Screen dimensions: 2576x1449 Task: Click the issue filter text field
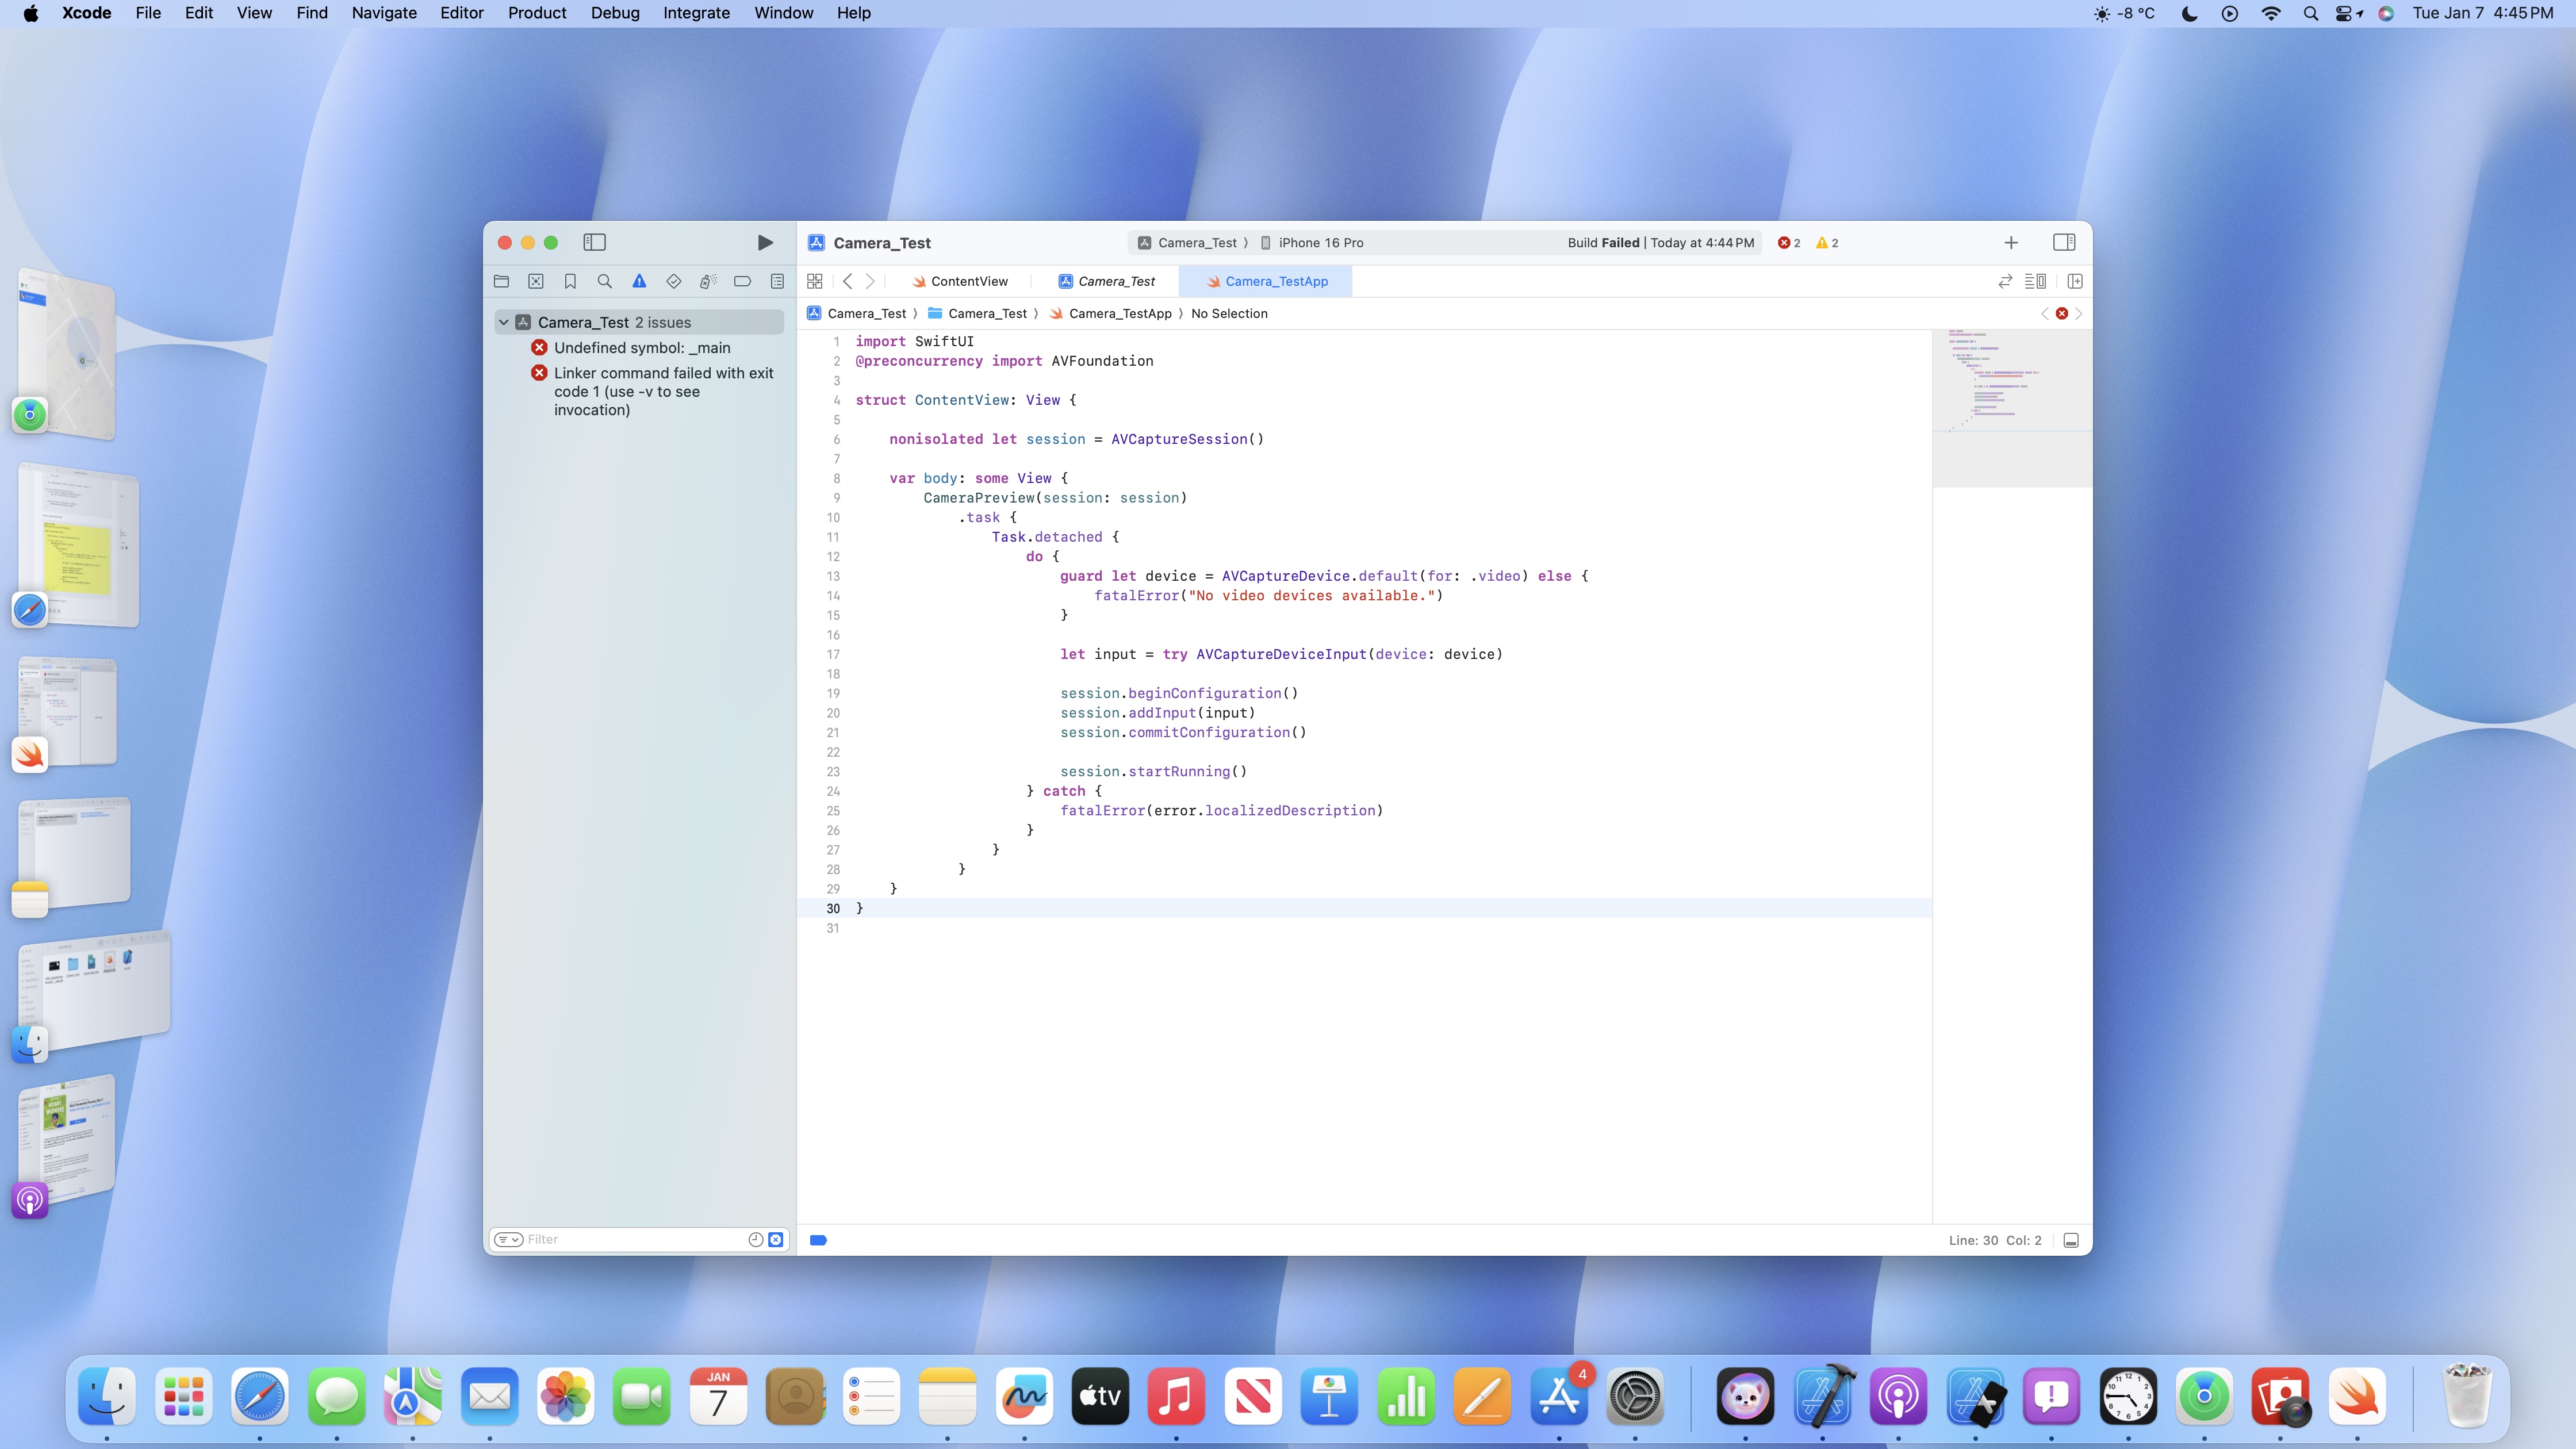tap(635, 1239)
